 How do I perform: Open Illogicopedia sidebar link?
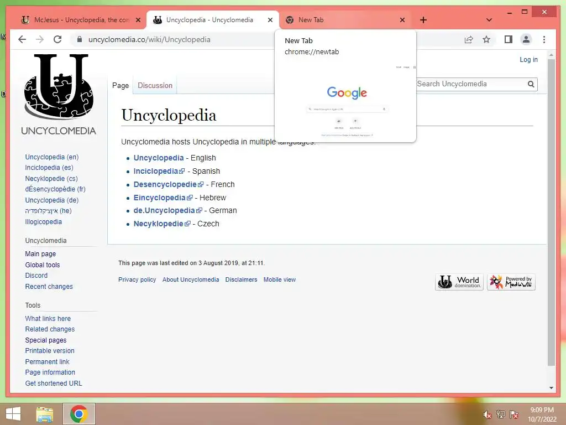(x=43, y=221)
